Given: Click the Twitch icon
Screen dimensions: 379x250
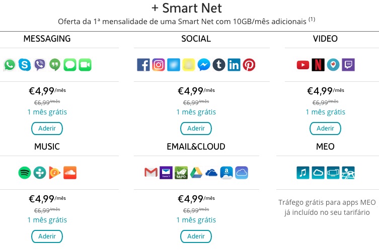Looking at the screenshot, I should [348, 65].
